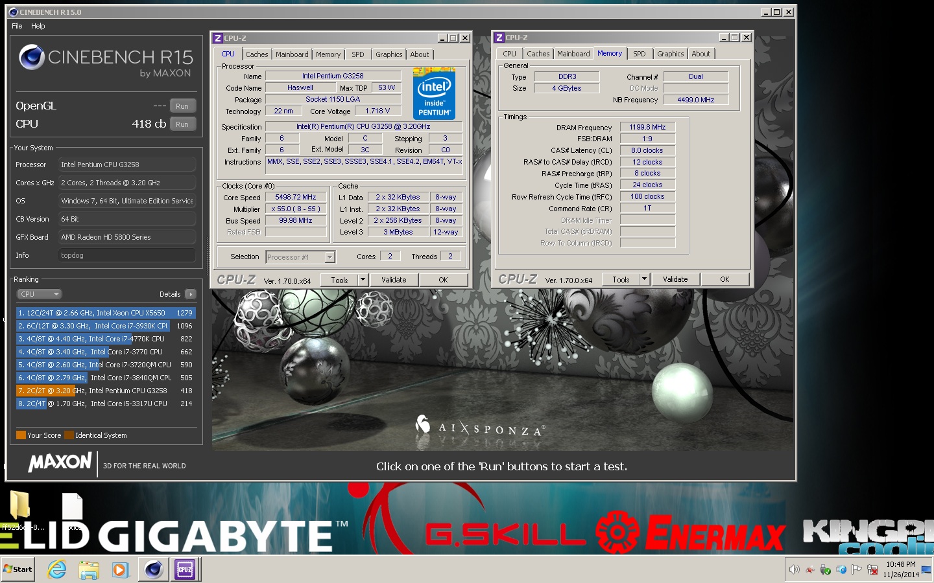Switch to Caches tab in left CPU-Z
Screen dimensions: 934x583
(x=257, y=54)
